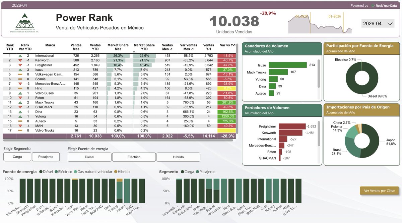The image size is (402, 223).
Task: Click the -28,9% variation beside units sold
Action: pyautogui.click(x=268, y=13)
